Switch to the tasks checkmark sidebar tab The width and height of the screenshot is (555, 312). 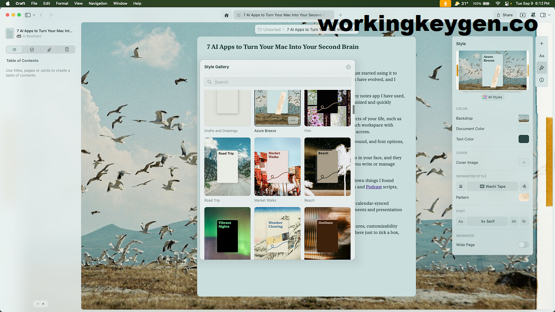[x=32, y=49]
